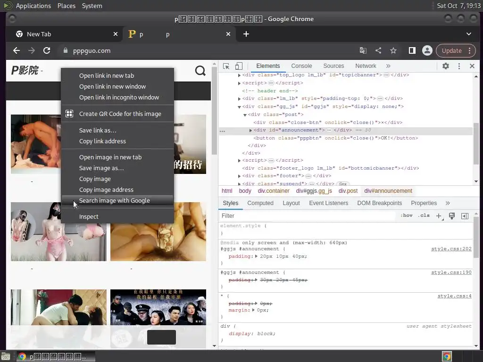The height and width of the screenshot is (362, 483).
Task: Go back in browser history
Action: click(x=17, y=50)
